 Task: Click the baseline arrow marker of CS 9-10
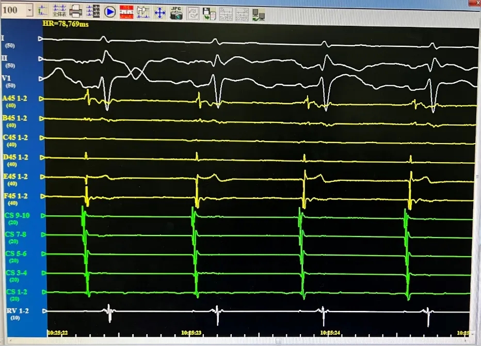click(43, 216)
